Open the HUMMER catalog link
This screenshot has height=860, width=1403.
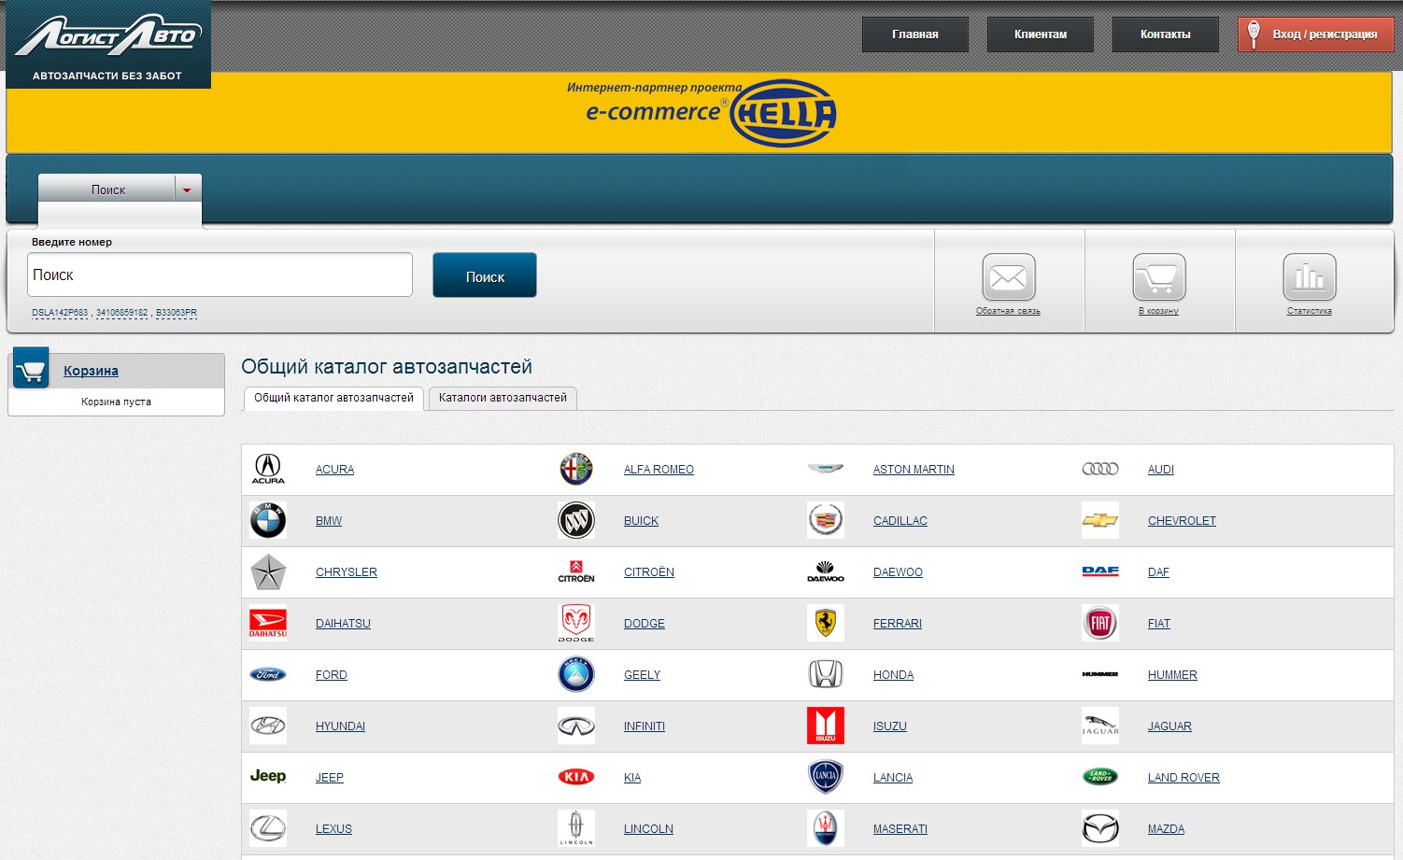tap(1172, 675)
